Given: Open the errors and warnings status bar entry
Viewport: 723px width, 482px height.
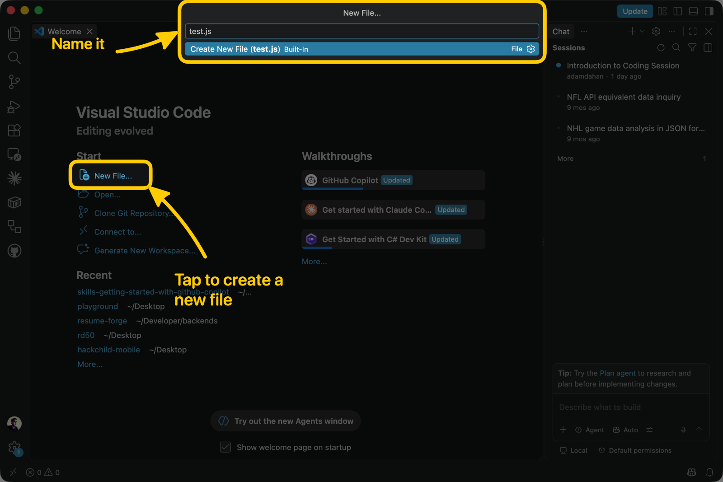Looking at the screenshot, I should pos(43,473).
